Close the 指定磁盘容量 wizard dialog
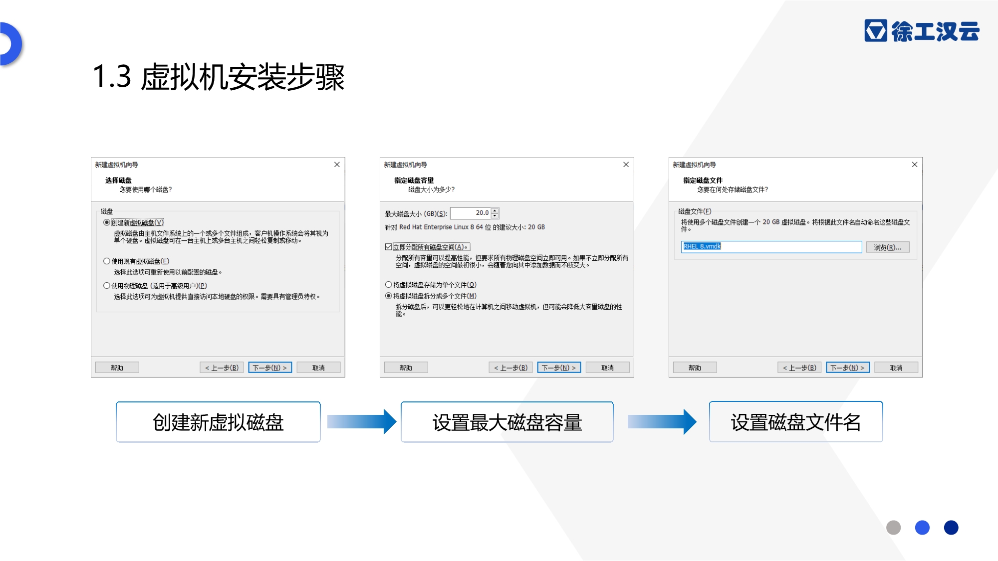998x561 pixels. [x=626, y=165]
